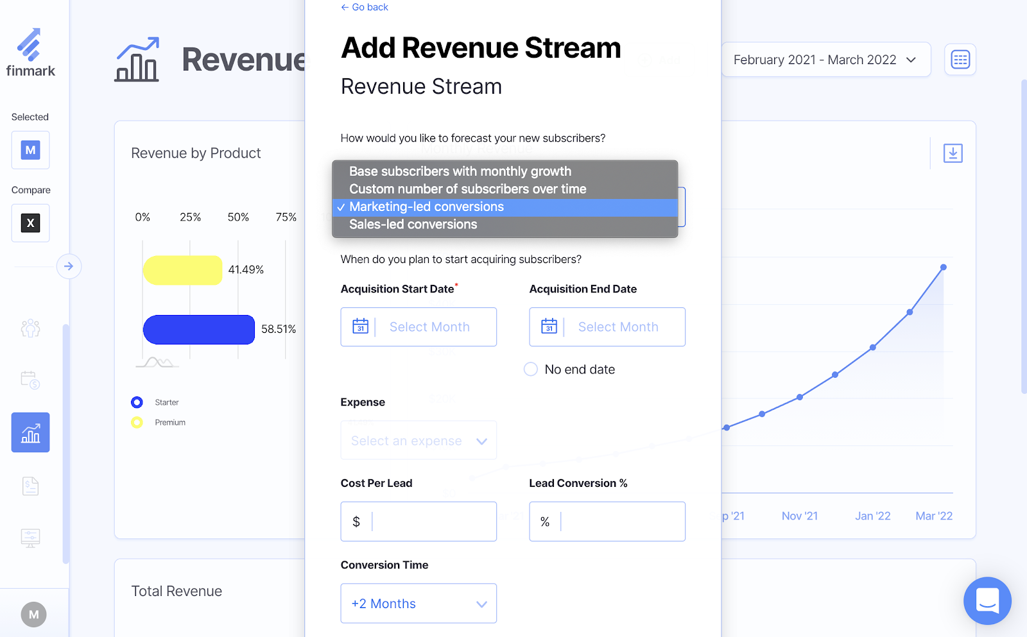Select the No end date radio button
This screenshot has height=637, width=1027.
(x=531, y=369)
